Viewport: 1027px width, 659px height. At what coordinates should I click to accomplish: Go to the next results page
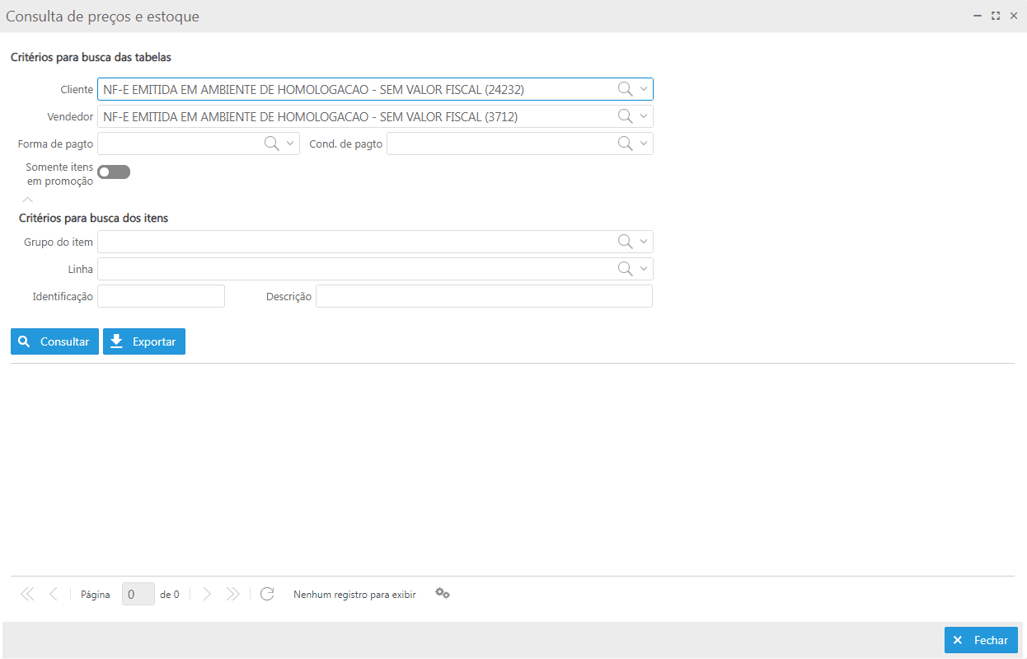[206, 593]
